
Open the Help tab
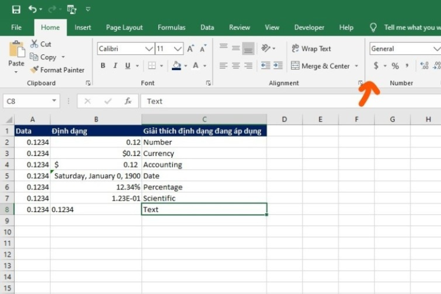point(346,28)
